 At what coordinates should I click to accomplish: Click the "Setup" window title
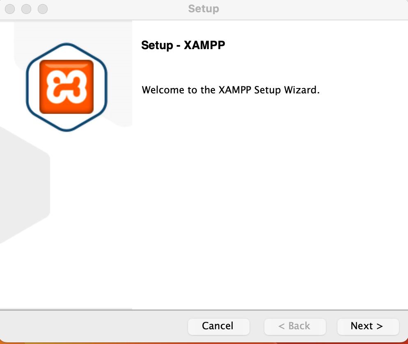[x=204, y=9]
